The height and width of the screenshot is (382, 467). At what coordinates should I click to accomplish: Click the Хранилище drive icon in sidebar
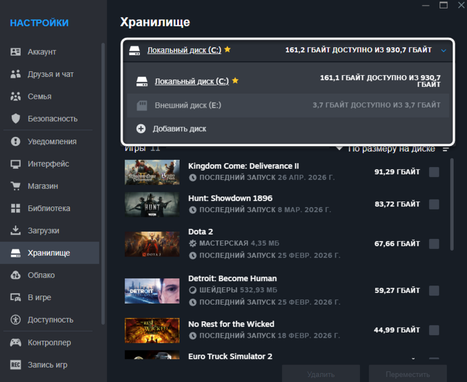coord(16,253)
